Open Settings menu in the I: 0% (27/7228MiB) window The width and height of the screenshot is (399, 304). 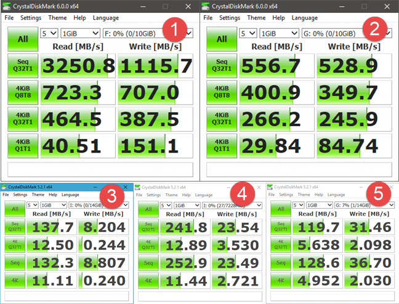(153, 195)
